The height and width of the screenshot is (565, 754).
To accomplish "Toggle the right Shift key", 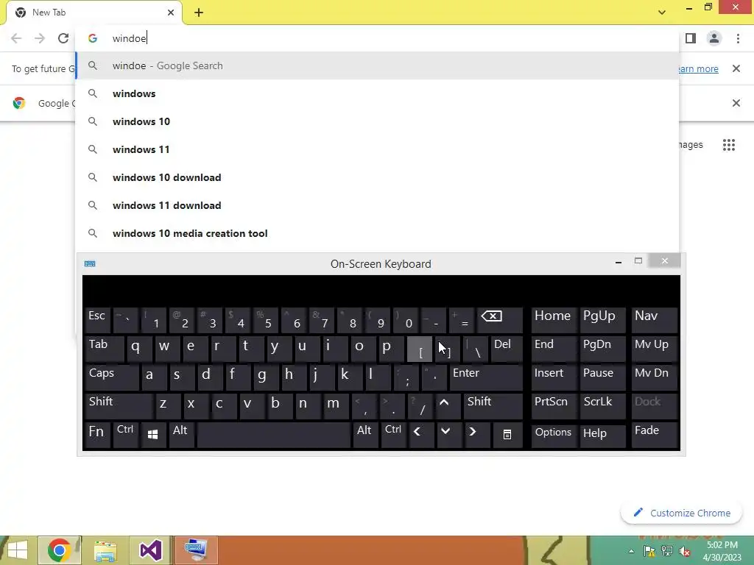I will (x=493, y=406).
